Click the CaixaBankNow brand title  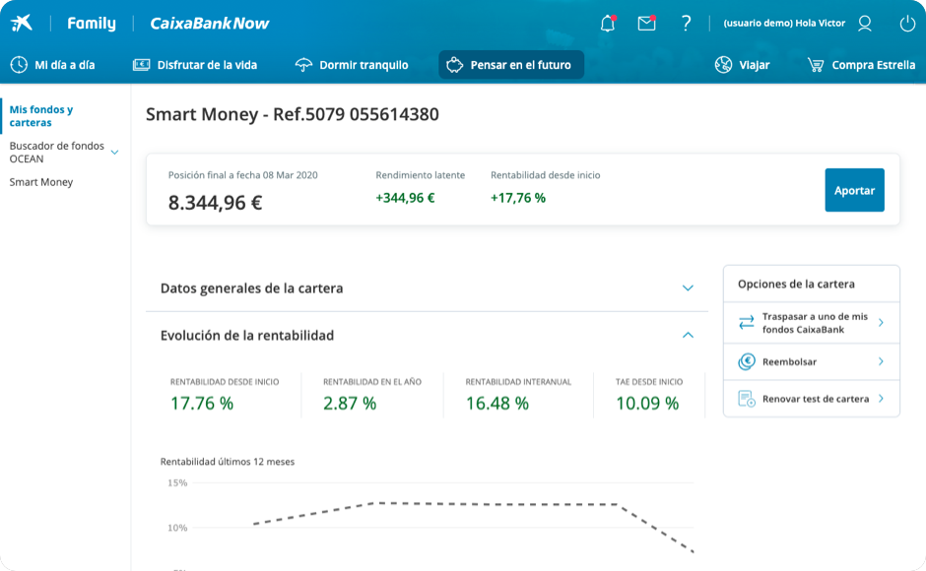(209, 23)
